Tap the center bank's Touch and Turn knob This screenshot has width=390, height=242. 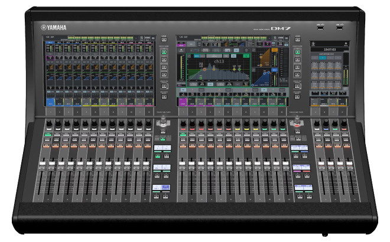(x=297, y=122)
